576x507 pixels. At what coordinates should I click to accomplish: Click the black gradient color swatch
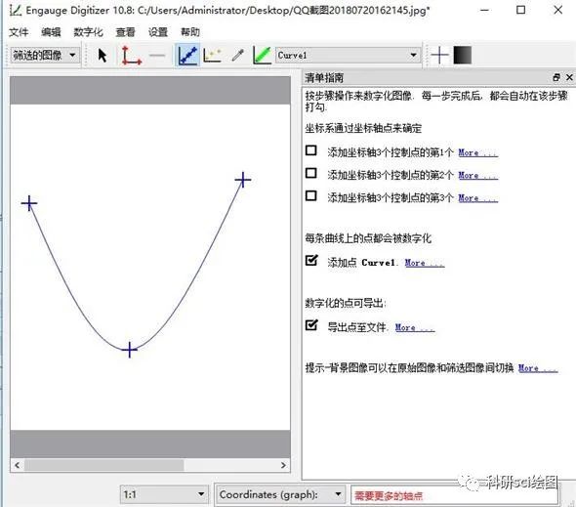pyautogui.click(x=463, y=55)
